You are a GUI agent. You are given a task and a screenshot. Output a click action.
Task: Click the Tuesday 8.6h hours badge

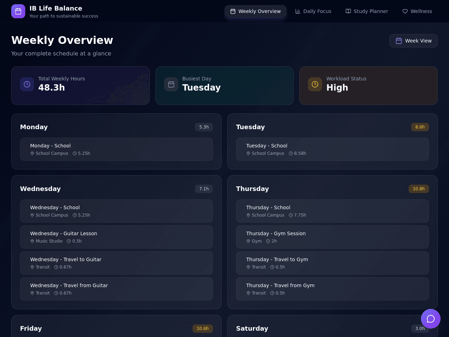420,127
